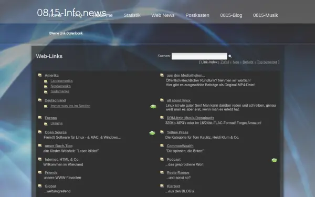This screenshot has height=197, width=315.
Task: Click the folder icon beside Amerika
Action: tap(40, 75)
